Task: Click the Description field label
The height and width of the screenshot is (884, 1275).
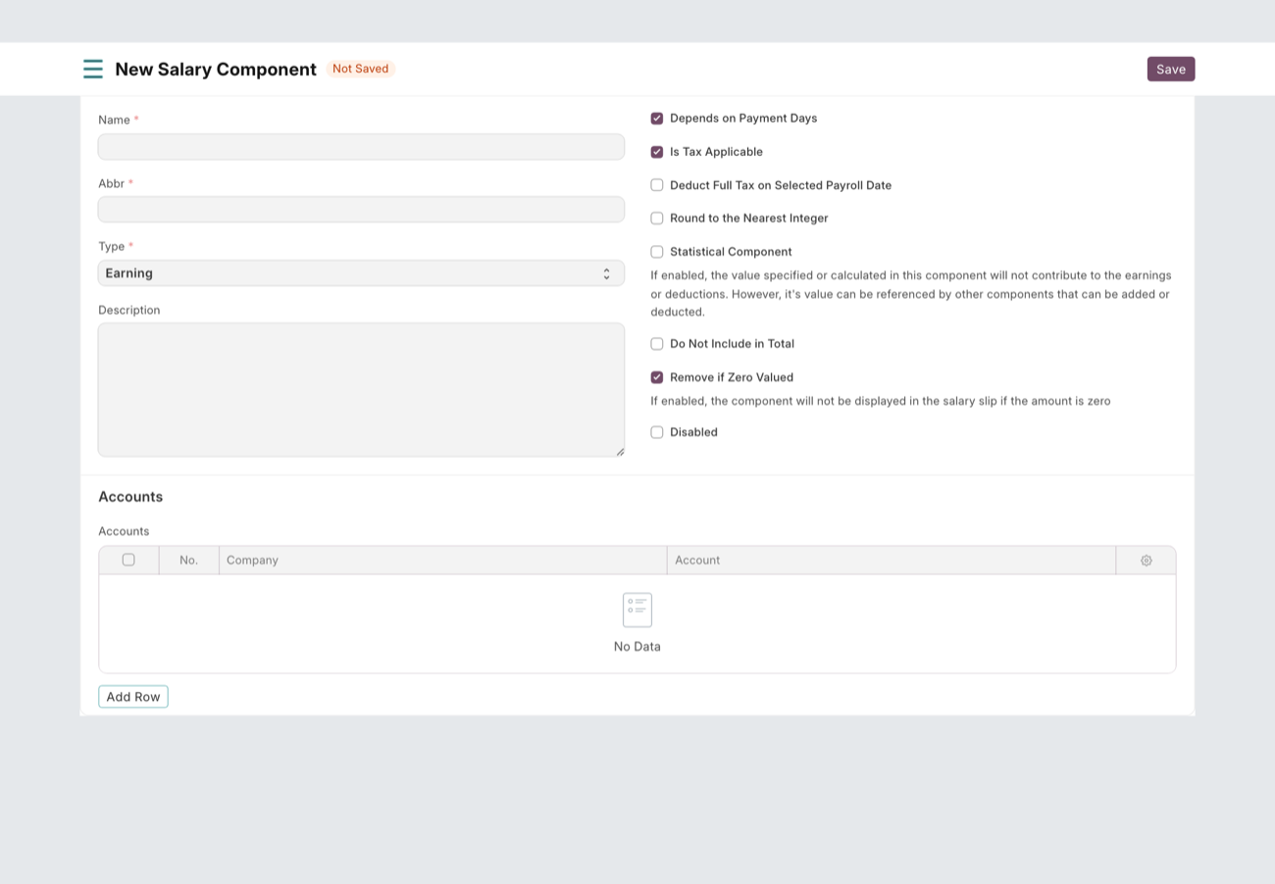Action: (129, 310)
